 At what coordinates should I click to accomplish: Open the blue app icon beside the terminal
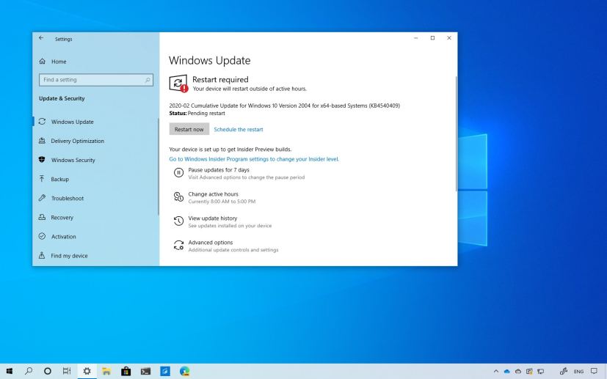click(x=165, y=371)
